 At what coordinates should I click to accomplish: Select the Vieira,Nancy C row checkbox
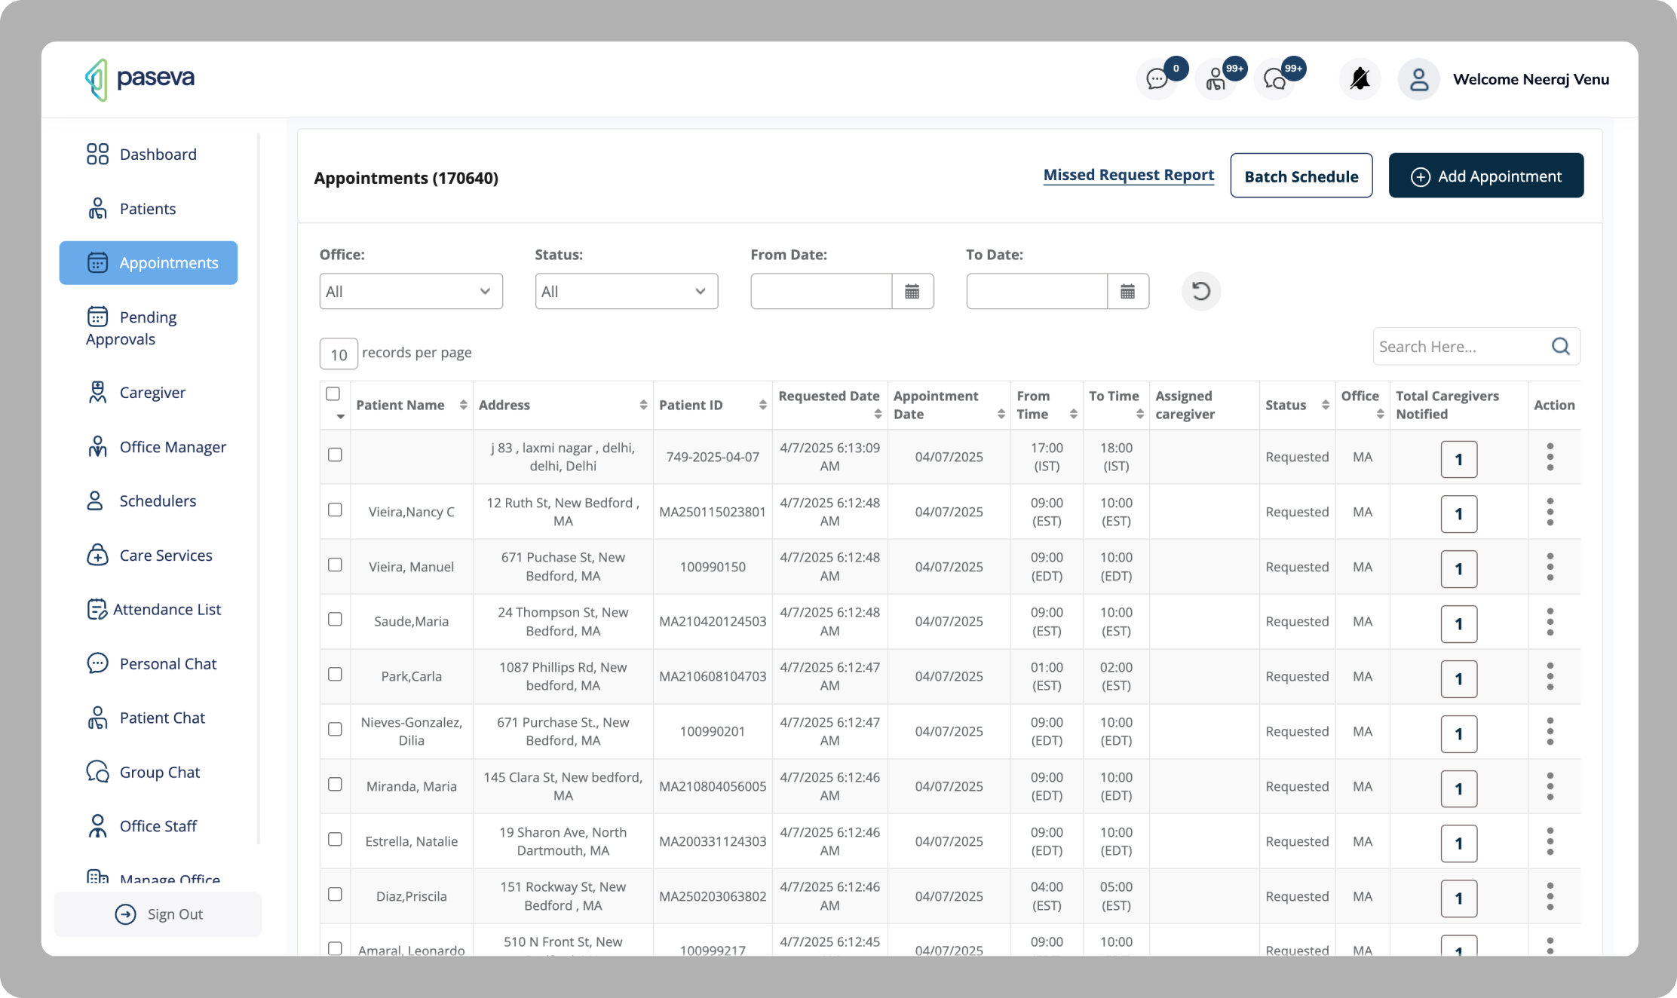[x=335, y=510]
